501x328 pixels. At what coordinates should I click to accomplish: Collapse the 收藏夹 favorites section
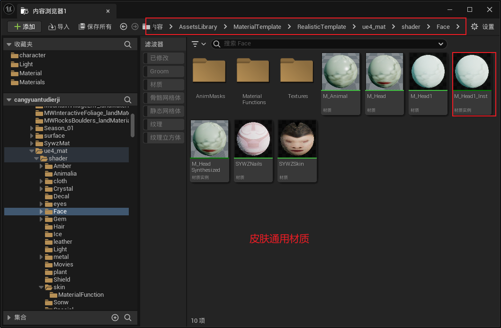click(x=9, y=44)
